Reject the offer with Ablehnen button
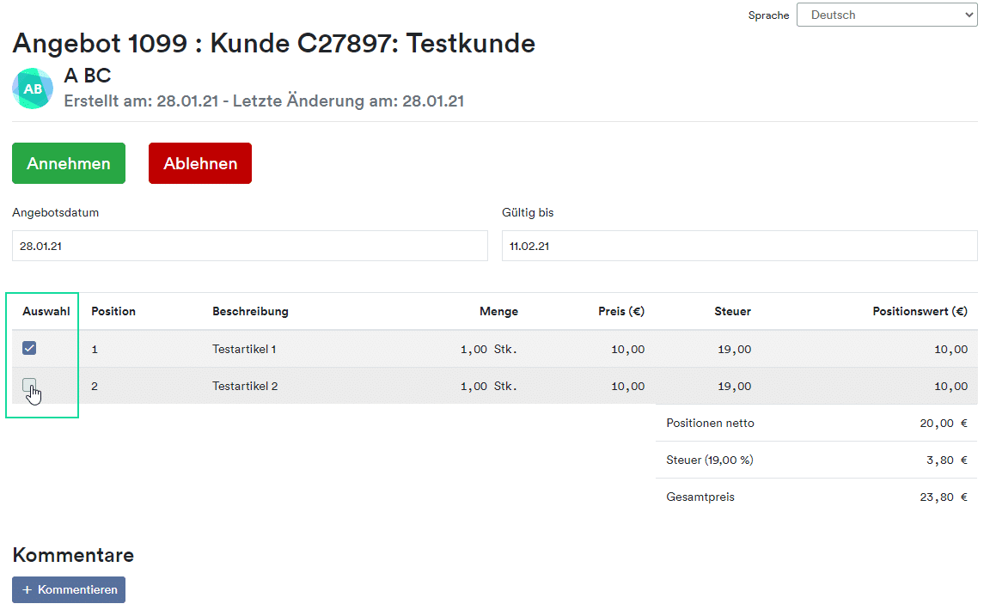Viewport: 990px width, 616px height. pos(200,163)
